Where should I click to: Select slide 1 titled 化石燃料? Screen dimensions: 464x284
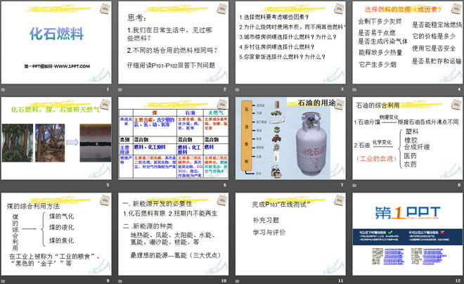56,42
